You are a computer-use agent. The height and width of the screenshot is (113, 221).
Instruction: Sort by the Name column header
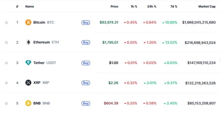pyautogui.click(x=29, y=6)
